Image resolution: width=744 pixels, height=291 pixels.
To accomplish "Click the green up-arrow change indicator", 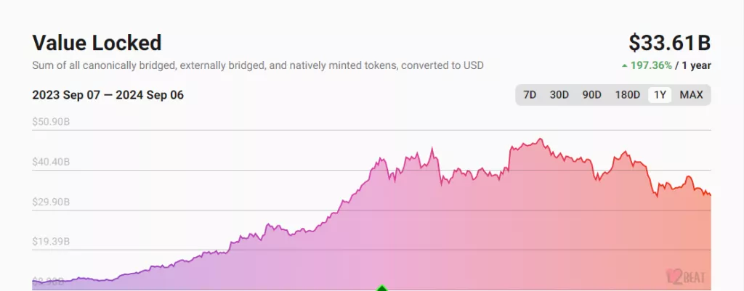I will tap(624, 65).
